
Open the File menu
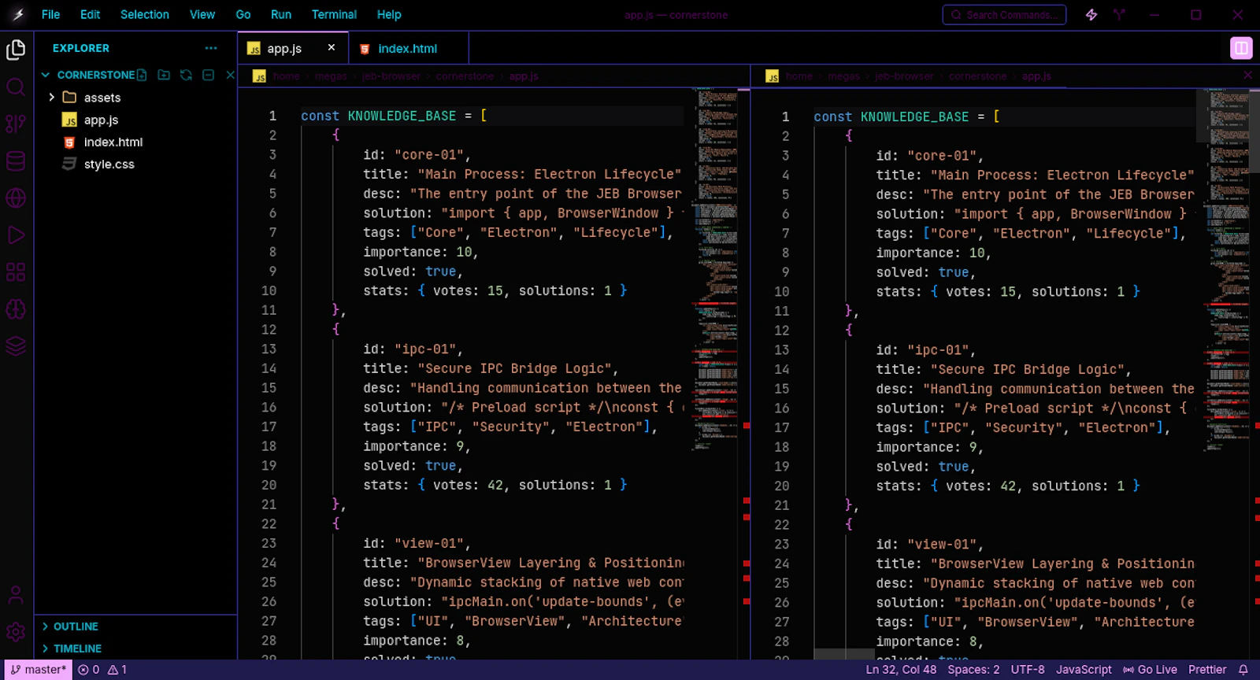(x=50, y=14)
